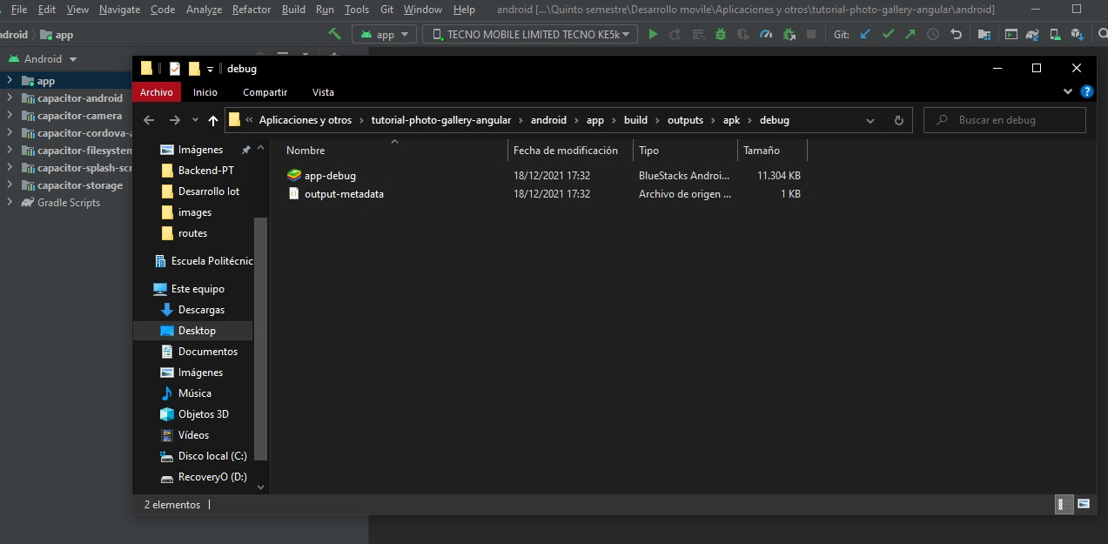Screen dimensions: 1108x544
Task: Switch to the Compartir ribbon tab
Action: point(265,92)
